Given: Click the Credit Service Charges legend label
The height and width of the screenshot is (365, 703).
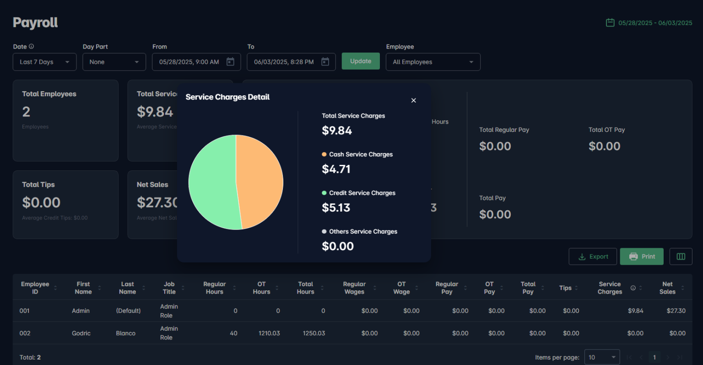Looking at the screenshot, I should 362,193.
